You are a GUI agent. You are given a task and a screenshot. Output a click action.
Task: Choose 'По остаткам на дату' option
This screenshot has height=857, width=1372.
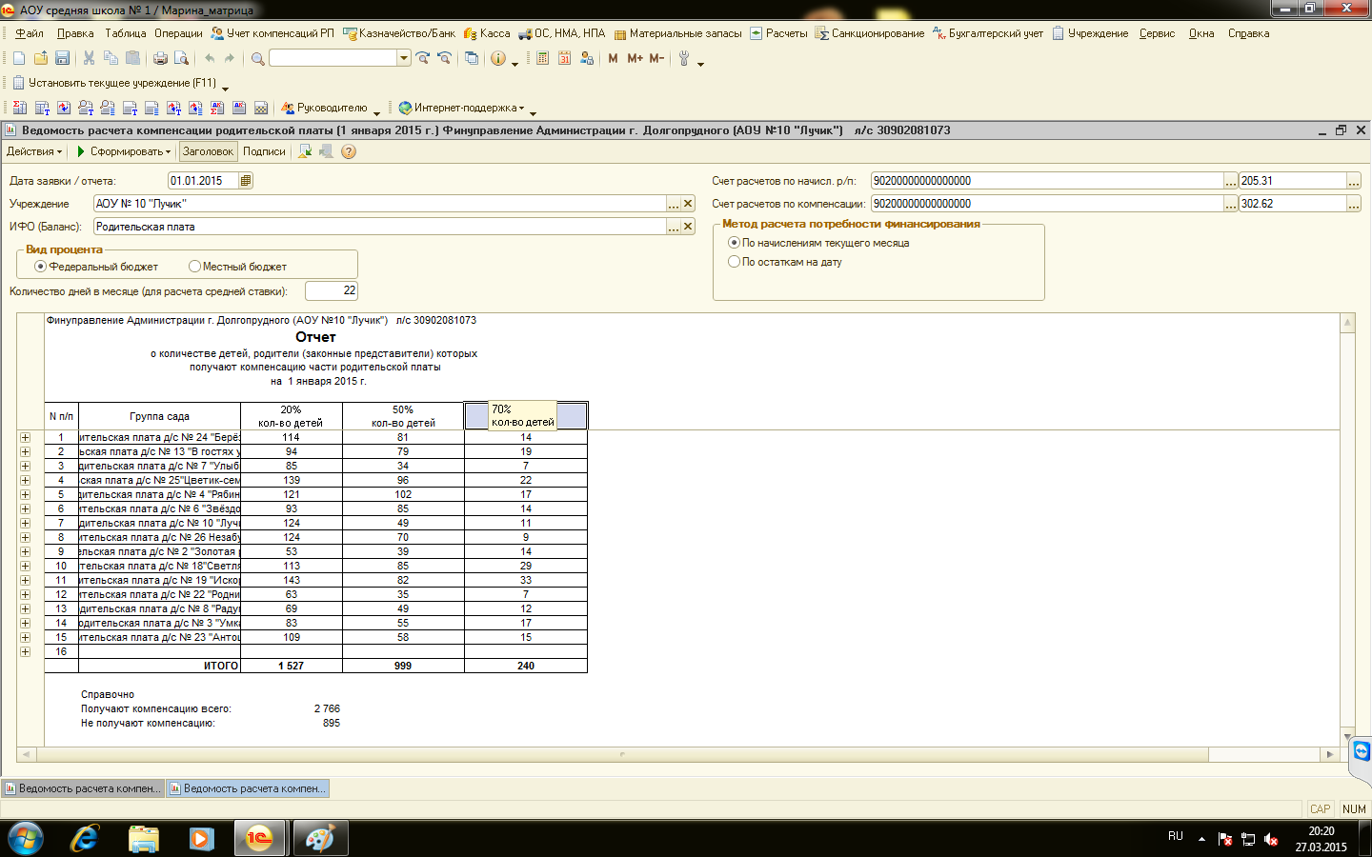pyautogui.click(x=734, y=262)
